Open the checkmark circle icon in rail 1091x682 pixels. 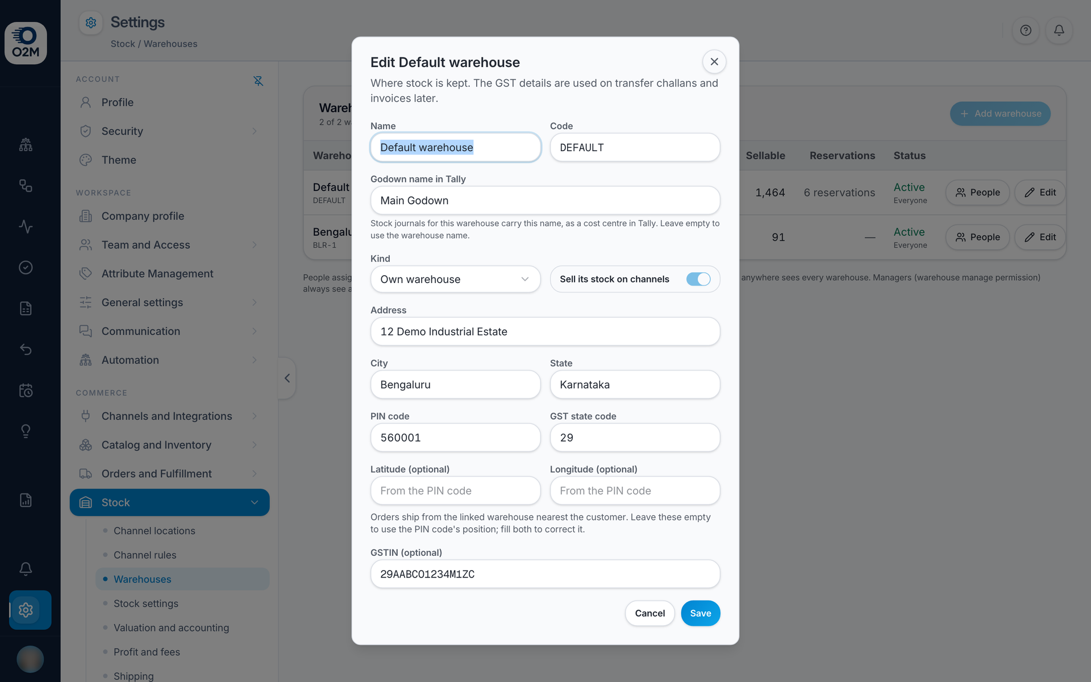(x=26, y=268)
